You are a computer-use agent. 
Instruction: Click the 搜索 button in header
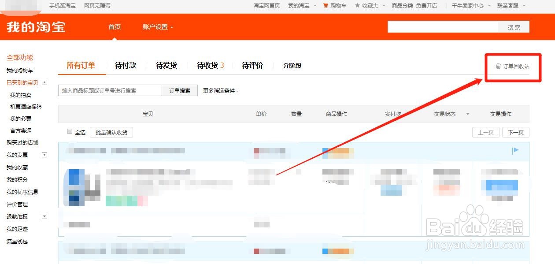514,27
